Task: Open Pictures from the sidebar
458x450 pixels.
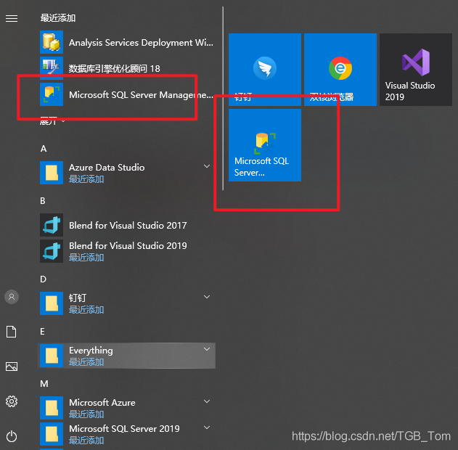Action: click(x=12, y=367)
